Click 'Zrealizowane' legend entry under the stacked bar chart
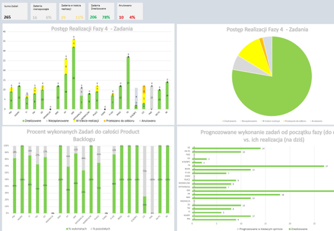The height and width of the screenshot is (231, 334). [31, 121]
